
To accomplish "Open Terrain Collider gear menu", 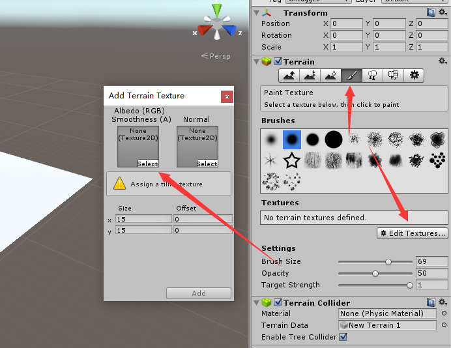I will click(x=443, y=302).
